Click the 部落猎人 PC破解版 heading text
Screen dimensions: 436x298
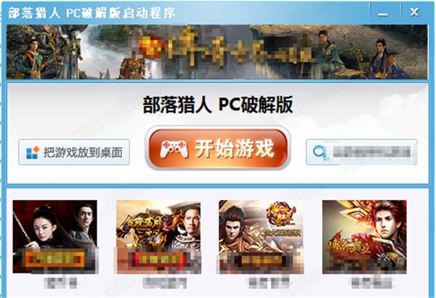[x=218, y=105]
